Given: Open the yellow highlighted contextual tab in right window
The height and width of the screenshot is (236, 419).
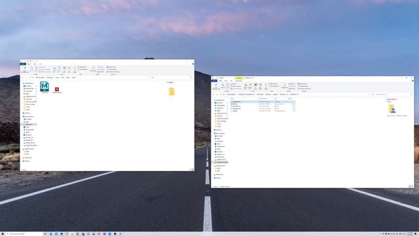Looking at the screenshot, I should (238, 78).
